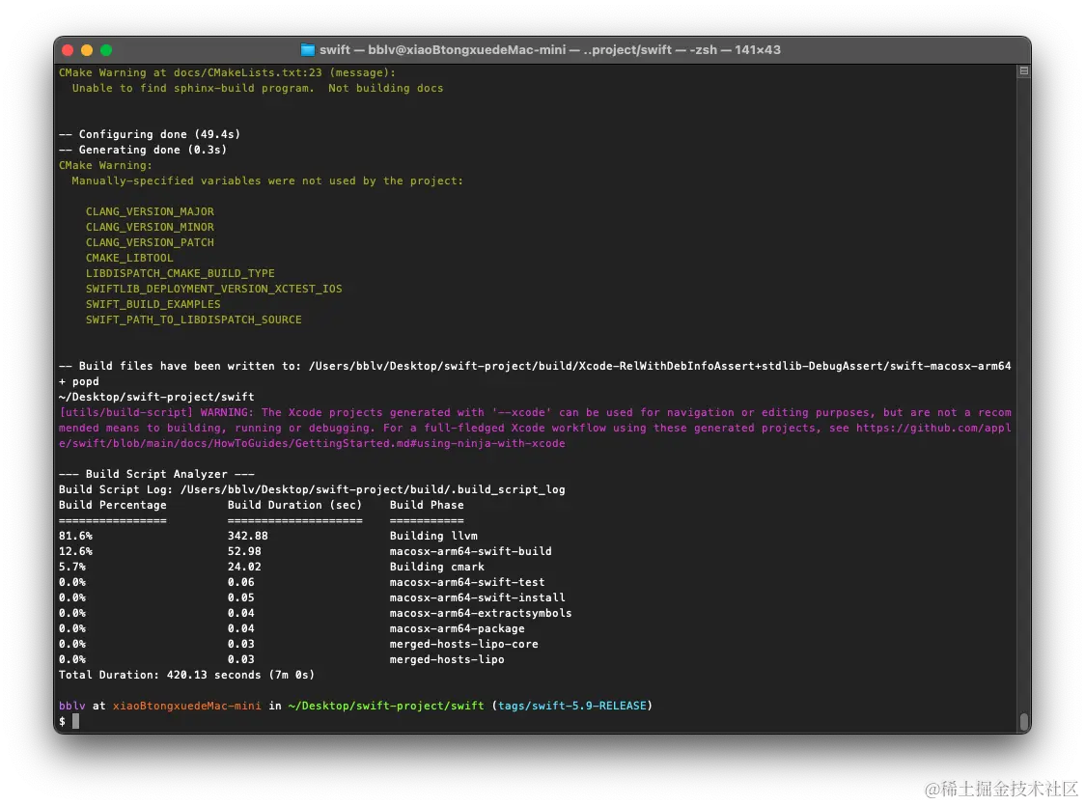Screen dimensions: 1085x805
Task: Click the 'tags/swift-5.9-RELEASE' git tag text
Action: (x=572, y=706)
